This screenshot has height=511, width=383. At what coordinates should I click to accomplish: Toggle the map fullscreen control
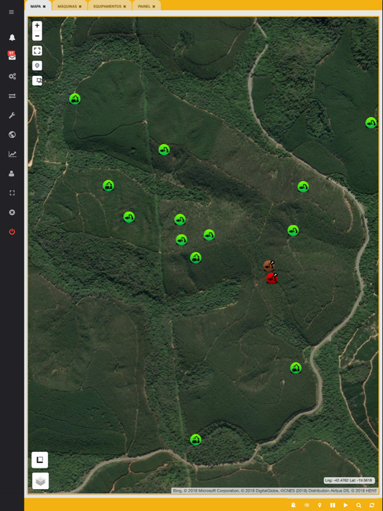37,51
